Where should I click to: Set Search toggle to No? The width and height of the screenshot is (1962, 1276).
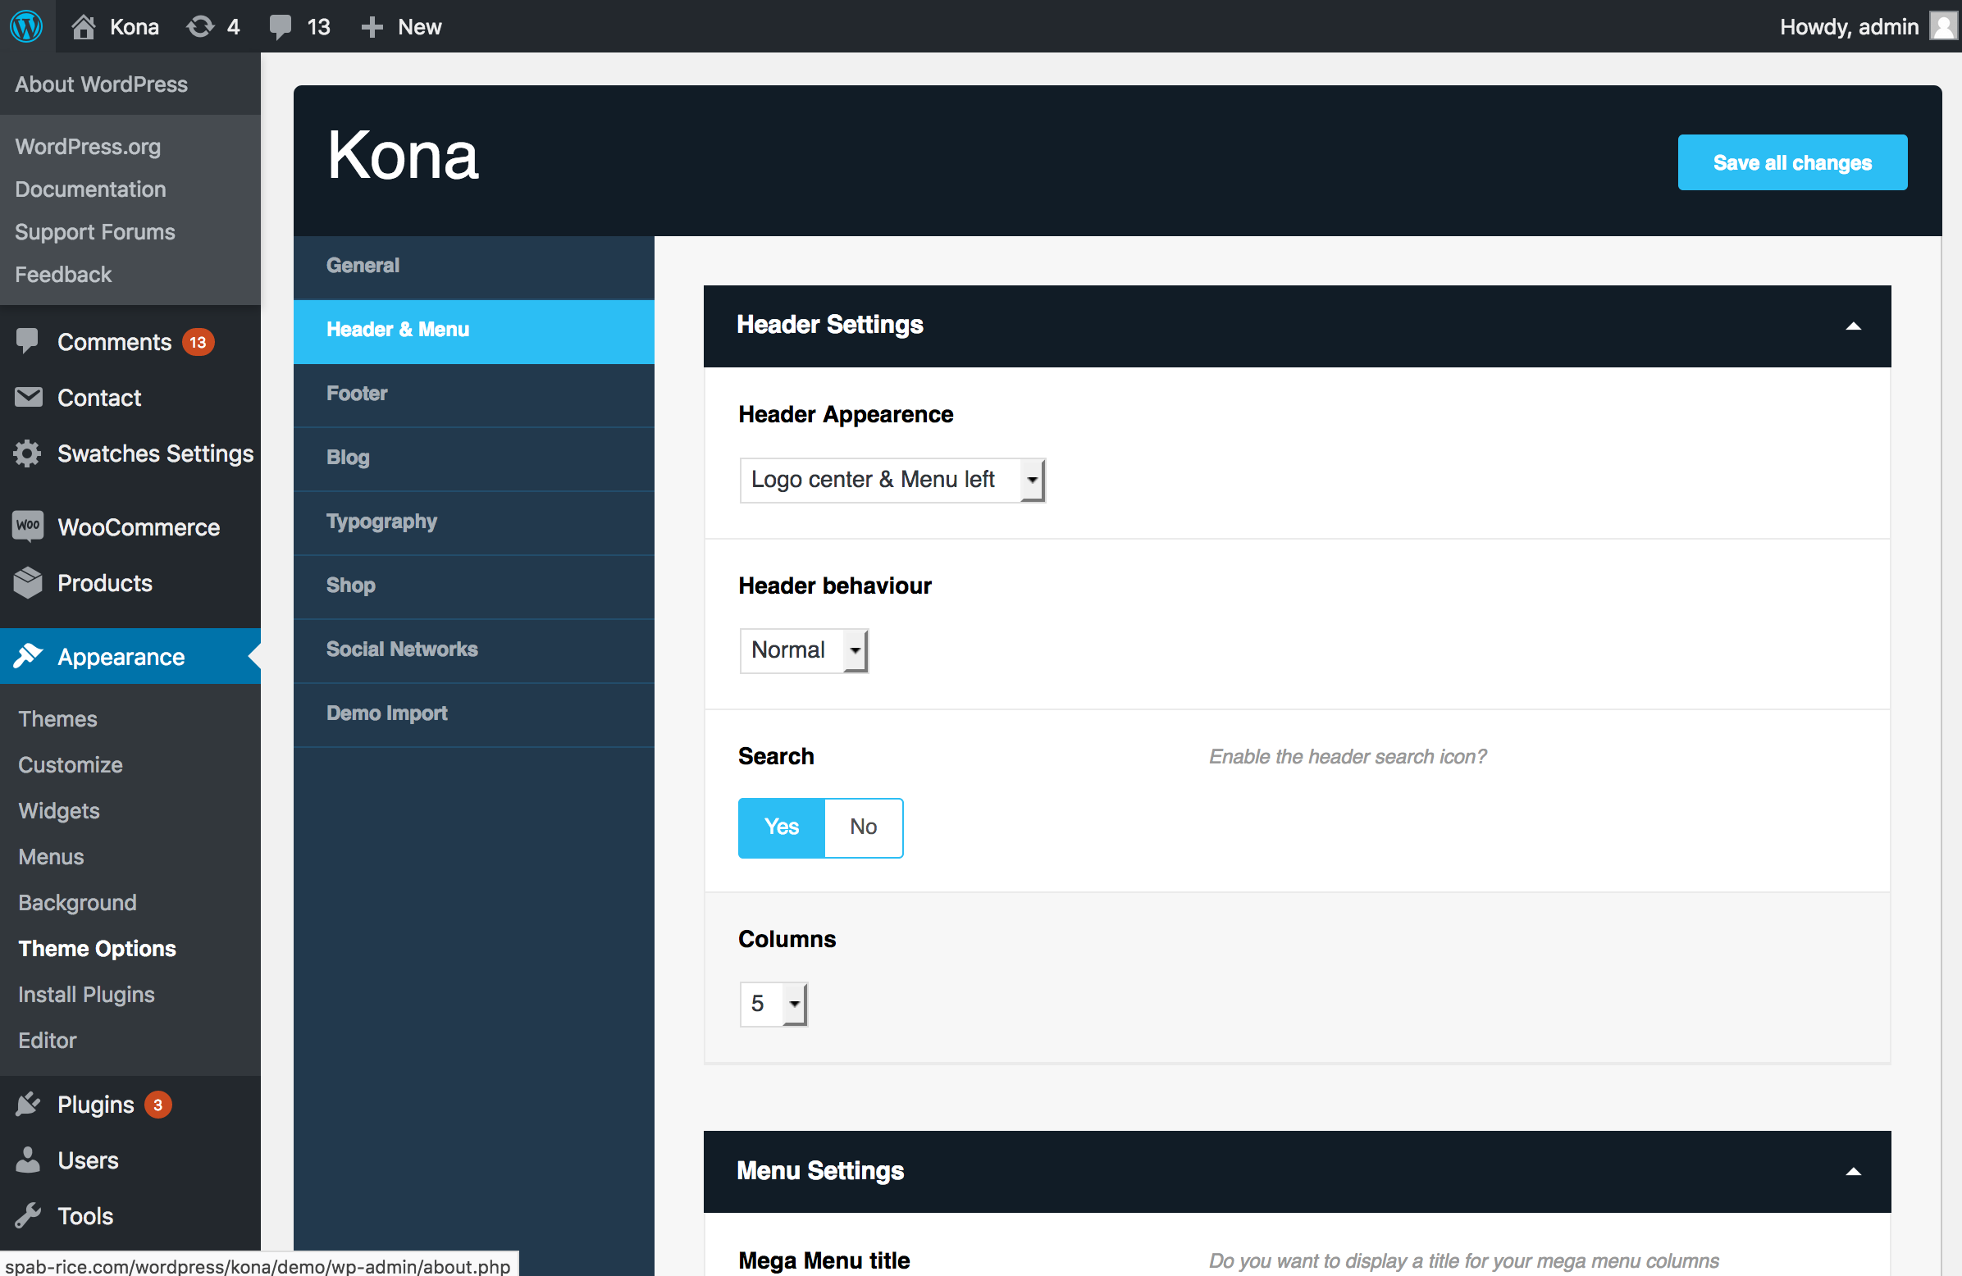(863, 827)
